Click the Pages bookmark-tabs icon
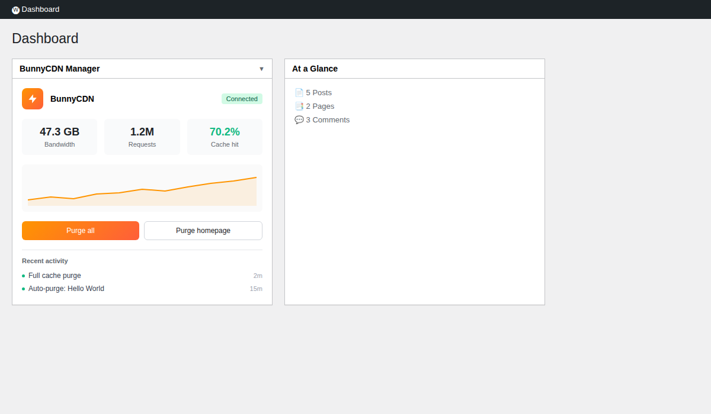The image size is (711, 414). tap(299, 106)
